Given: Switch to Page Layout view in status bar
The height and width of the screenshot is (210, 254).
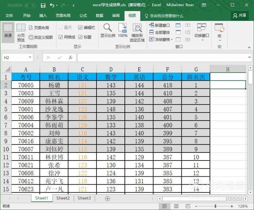Looking at the screenshot, I should click(176, 206).
